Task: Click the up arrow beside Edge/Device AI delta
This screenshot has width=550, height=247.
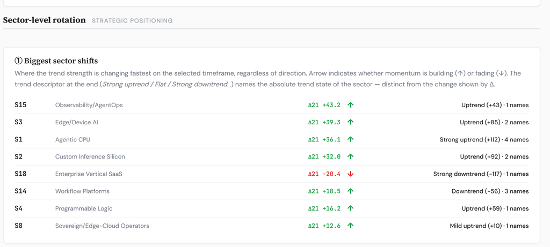Action: pyautogui.click(x=350, y=122)
